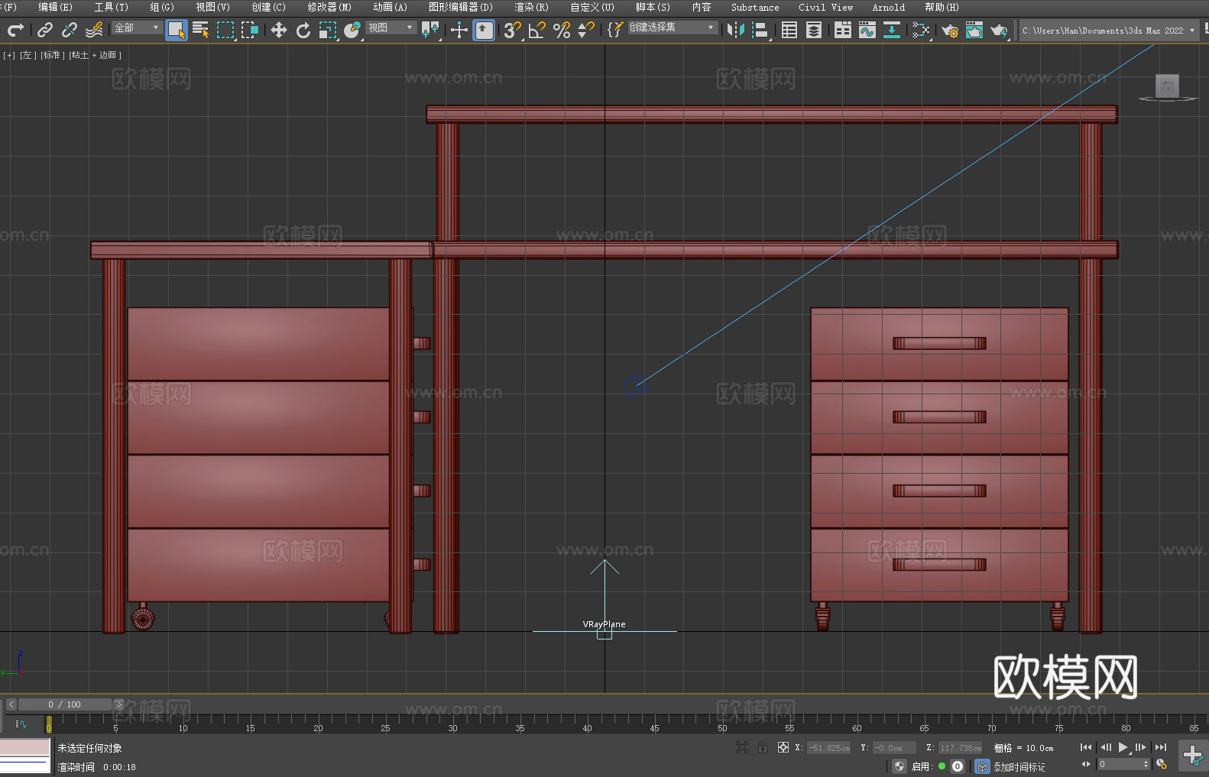Click the 添加时间标记 time tag
The height and width of the screenshot is (777, 1209).
tap(1019, 766)
